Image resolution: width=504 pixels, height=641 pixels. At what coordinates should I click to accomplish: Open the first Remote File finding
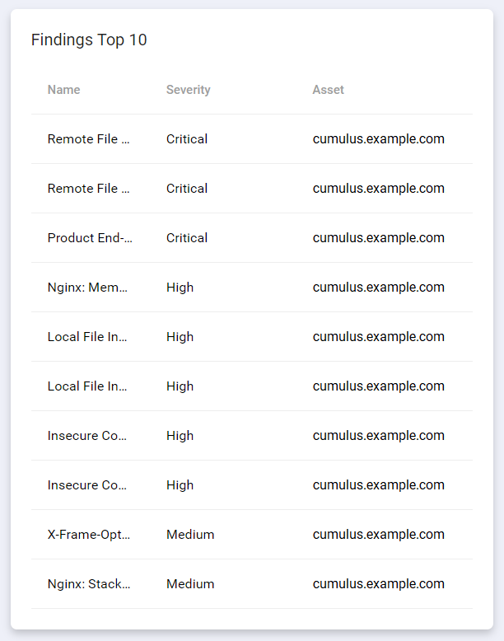click(x=89, y=139)
